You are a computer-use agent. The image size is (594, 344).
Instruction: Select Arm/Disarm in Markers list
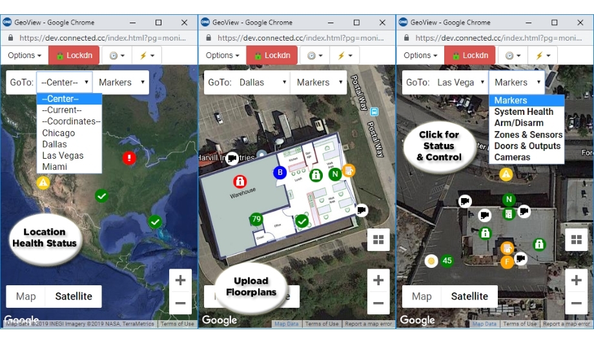[x=527, y=123]
